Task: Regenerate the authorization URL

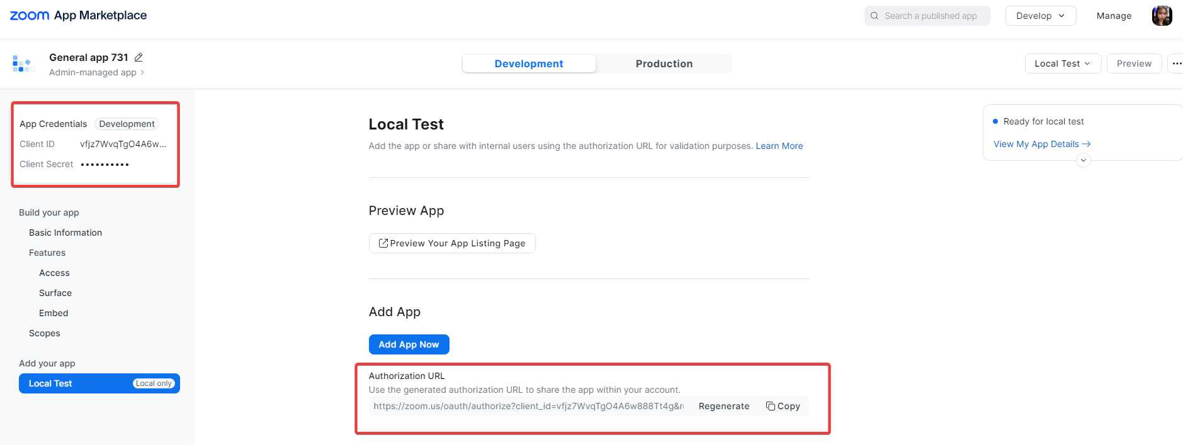Action: coord(724,406)
